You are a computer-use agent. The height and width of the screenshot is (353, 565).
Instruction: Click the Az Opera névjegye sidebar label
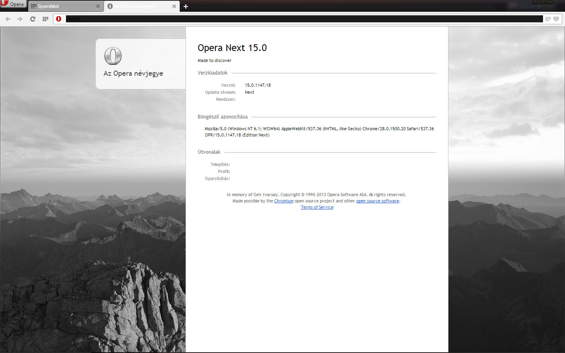[133, 73]
